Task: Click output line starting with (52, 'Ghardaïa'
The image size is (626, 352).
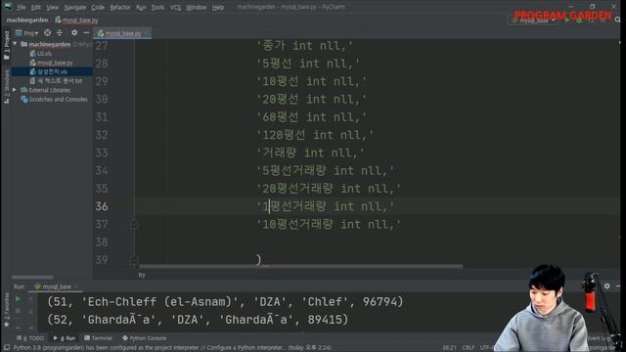Action: [198, 320]
